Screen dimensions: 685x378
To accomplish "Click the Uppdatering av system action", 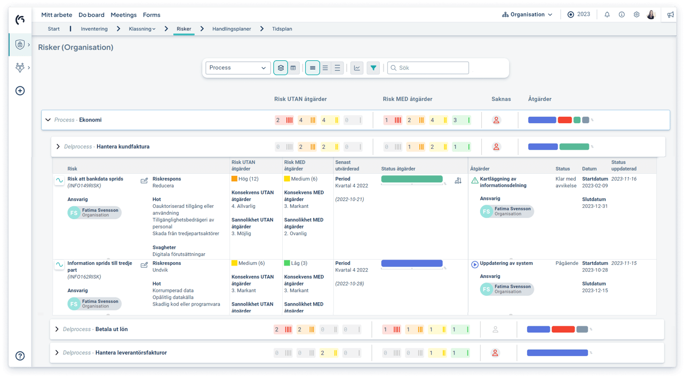I will [506, 263].
